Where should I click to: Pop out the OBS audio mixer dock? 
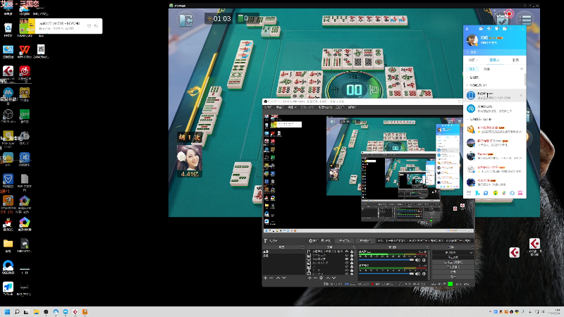coord(428,247)
